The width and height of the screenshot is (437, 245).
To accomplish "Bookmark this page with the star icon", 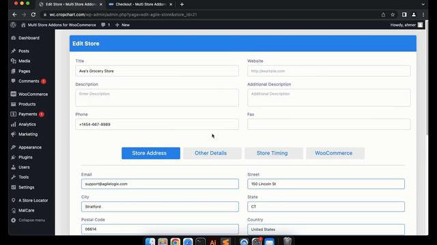I will tap(393, 14).
